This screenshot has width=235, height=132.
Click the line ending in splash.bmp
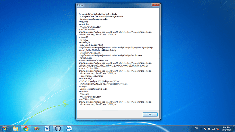coord(97,50)
